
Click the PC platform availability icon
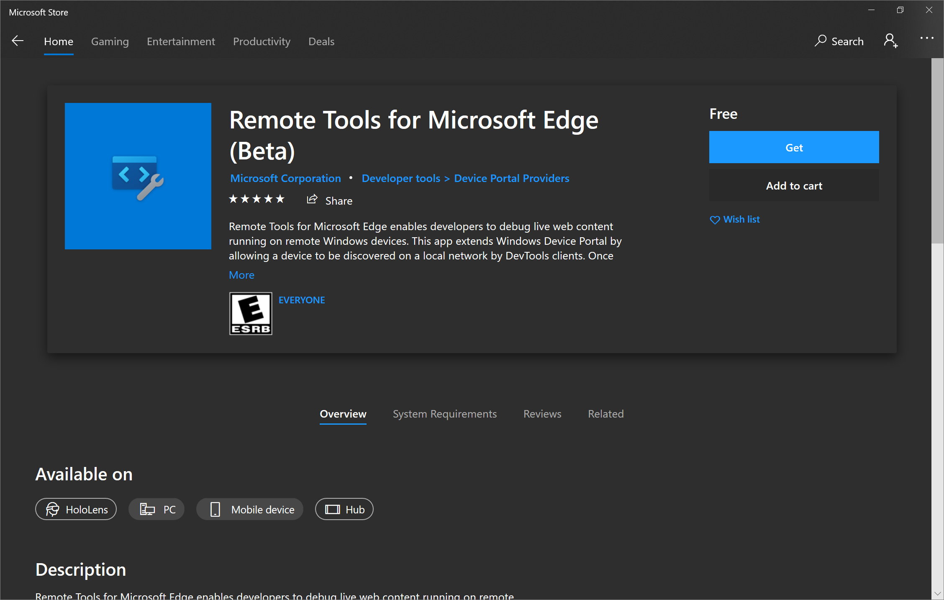[146, 509]
